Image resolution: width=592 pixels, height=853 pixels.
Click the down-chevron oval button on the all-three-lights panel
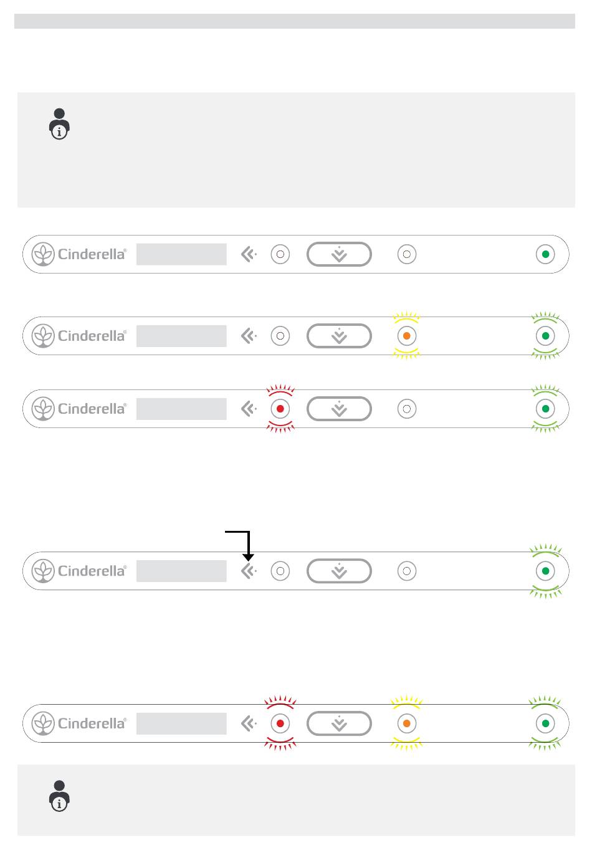[x=339, y=723]
